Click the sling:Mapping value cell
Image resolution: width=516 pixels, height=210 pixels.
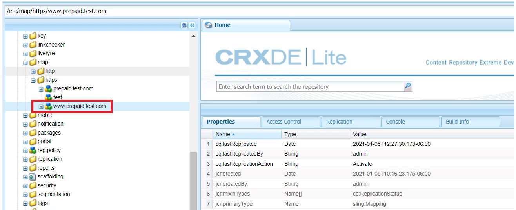432,204
